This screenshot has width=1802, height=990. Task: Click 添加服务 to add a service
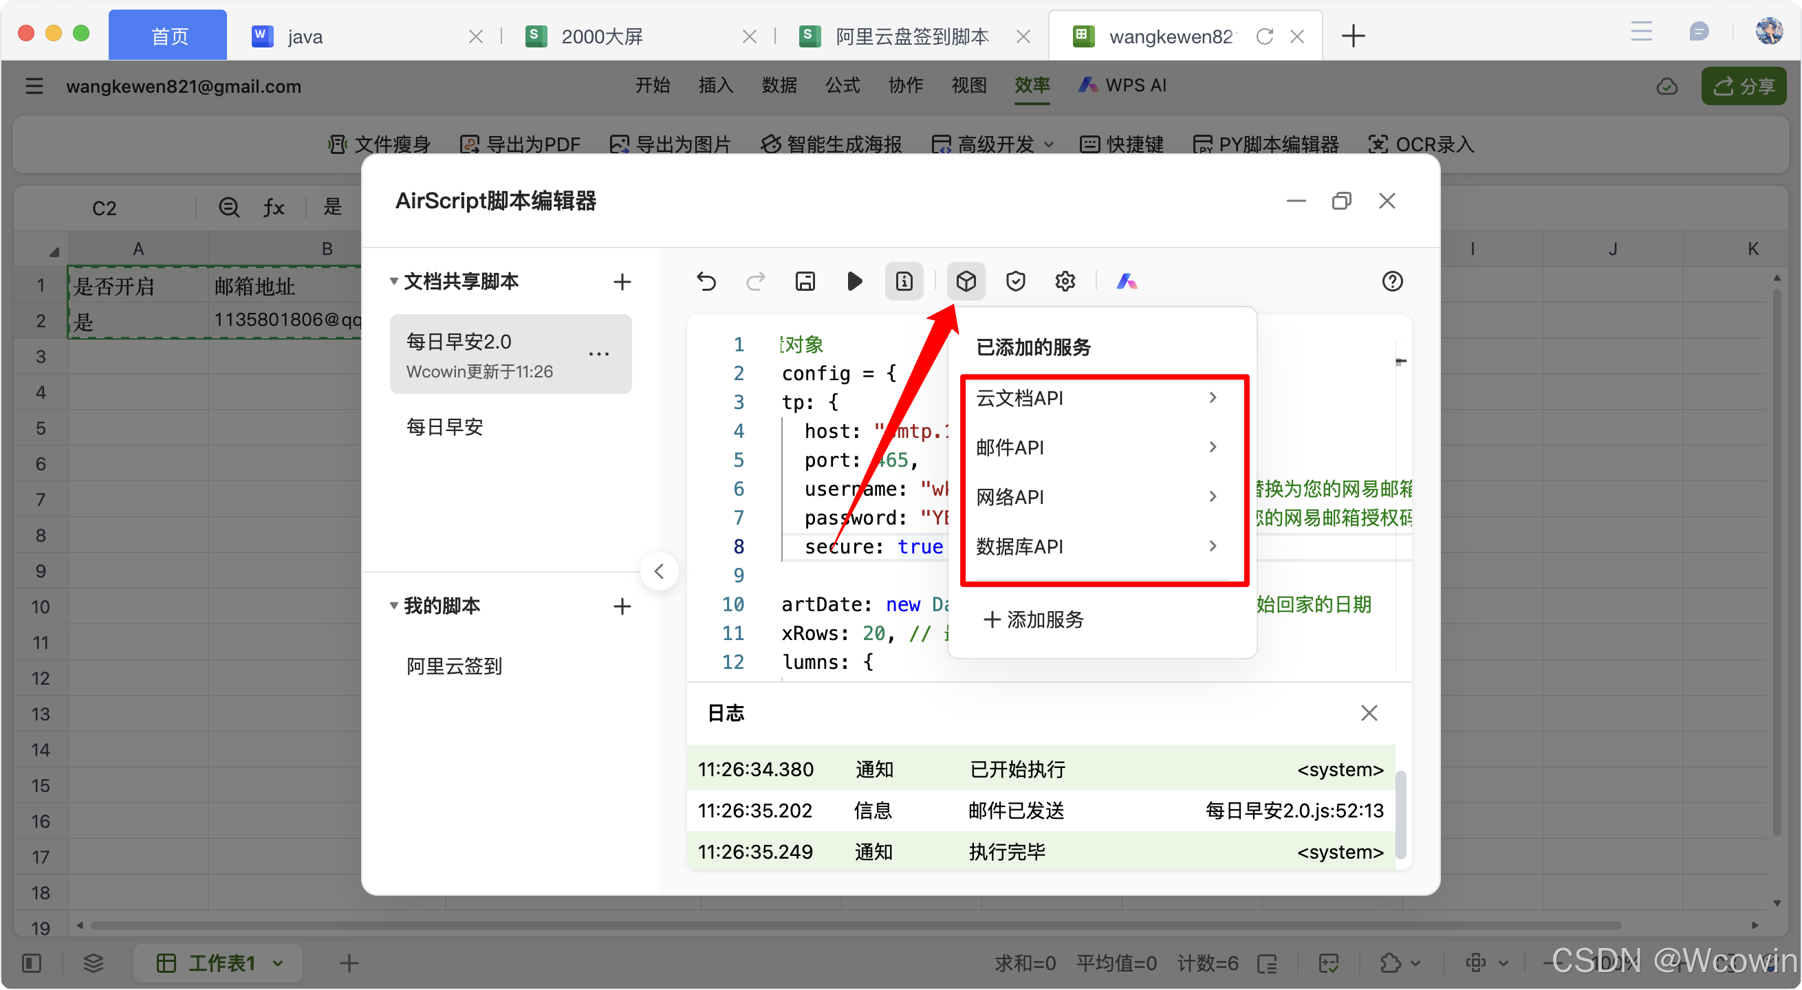(x=1033, y=619)
